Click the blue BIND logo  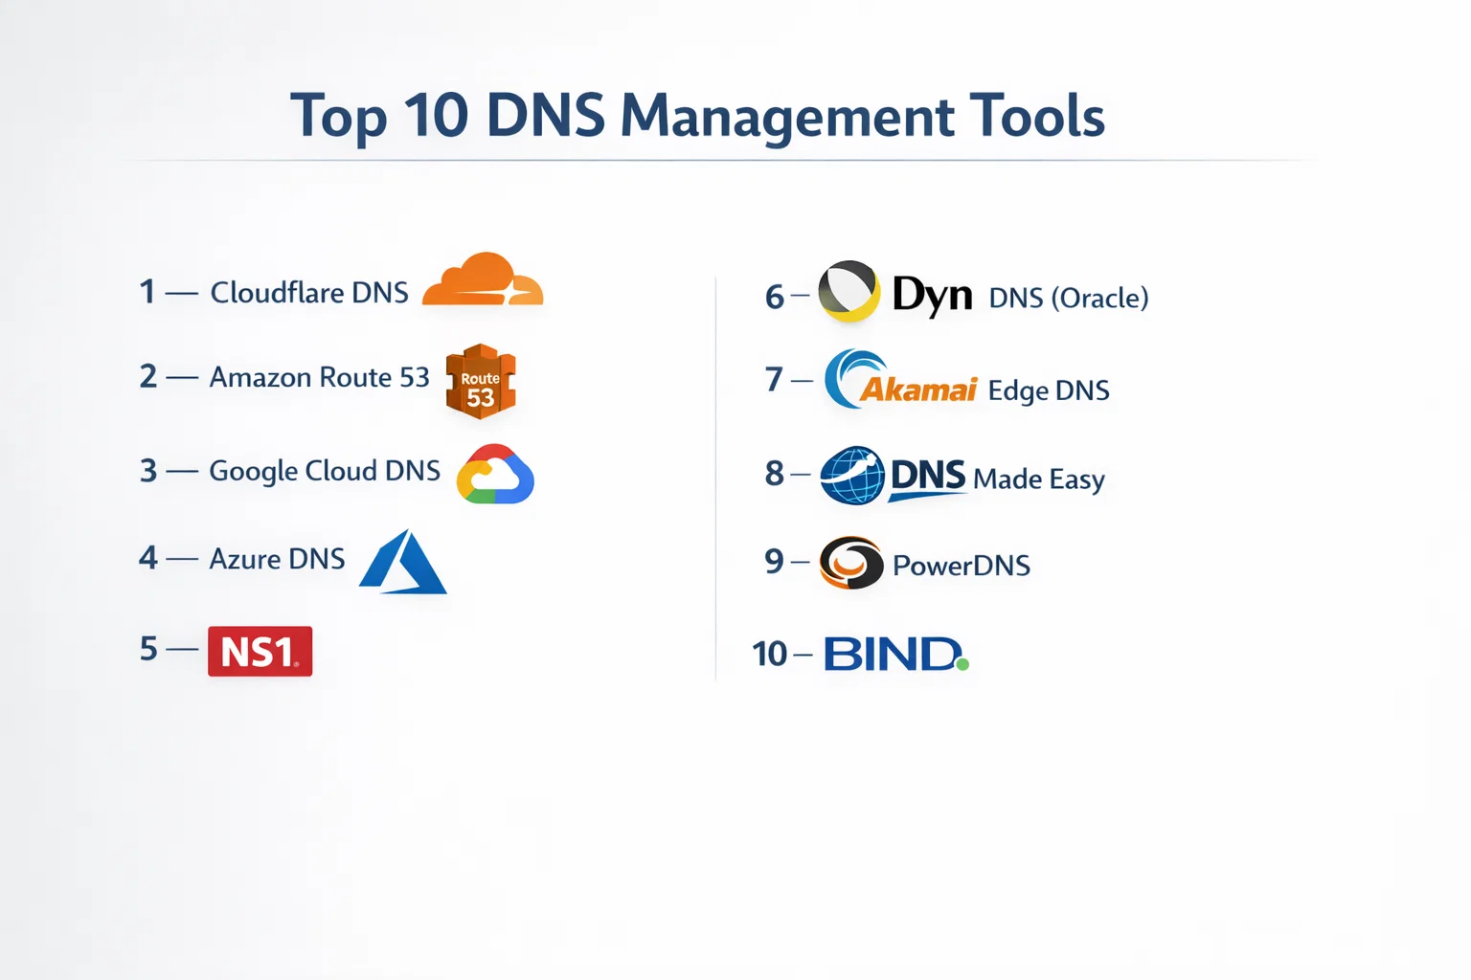coord(895,655)
